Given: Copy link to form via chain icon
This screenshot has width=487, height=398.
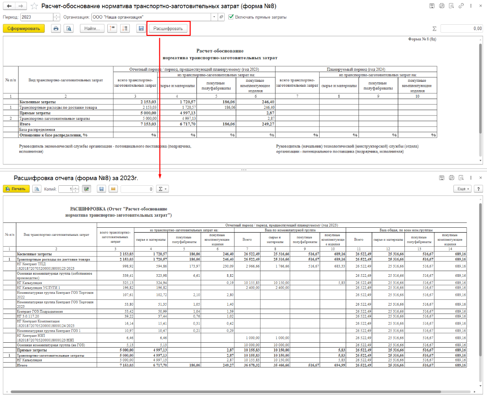Looking at the screenshot, I should tap(461, 6).
